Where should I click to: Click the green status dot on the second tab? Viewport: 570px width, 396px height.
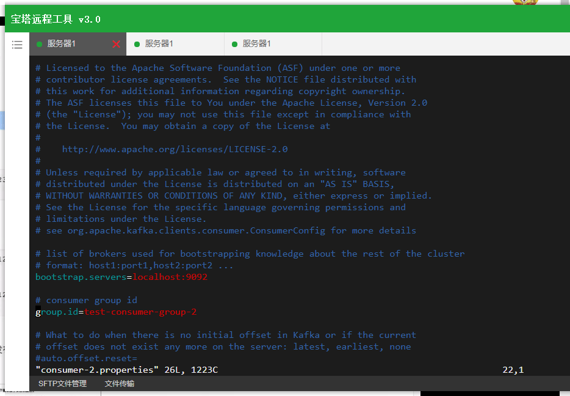click(137, 44)
